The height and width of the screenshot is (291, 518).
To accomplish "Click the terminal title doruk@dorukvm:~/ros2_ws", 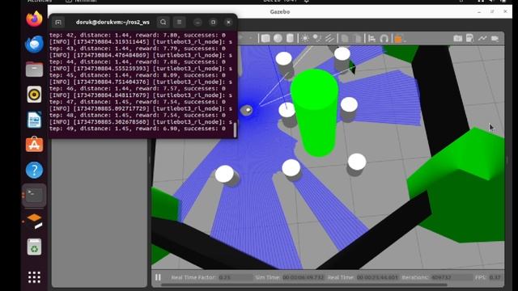I will pyautogui.click(x=113, y=23).
